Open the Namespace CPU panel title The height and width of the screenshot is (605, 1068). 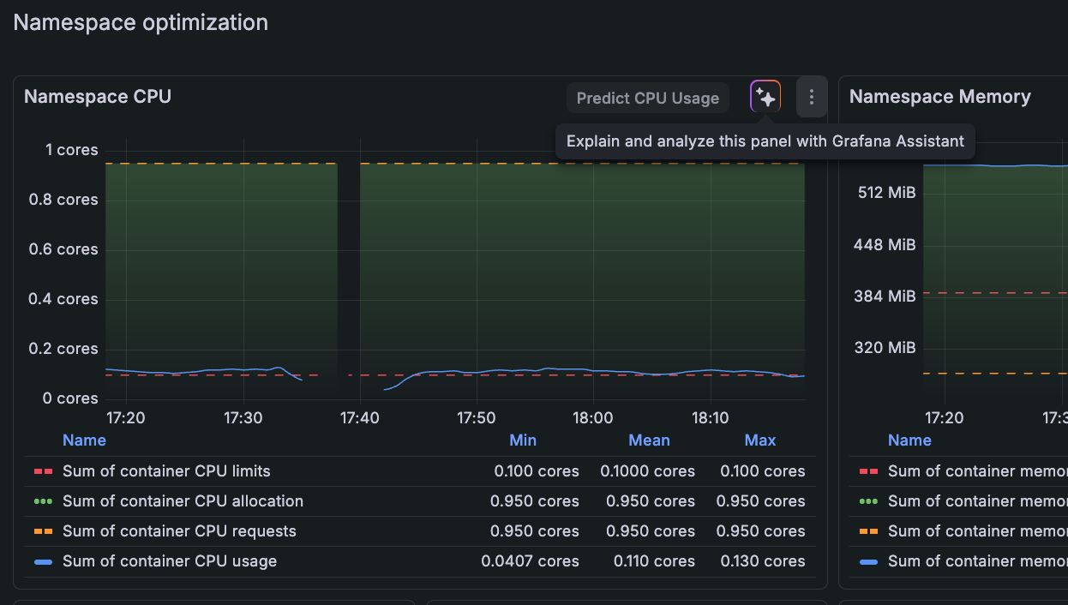98,97
